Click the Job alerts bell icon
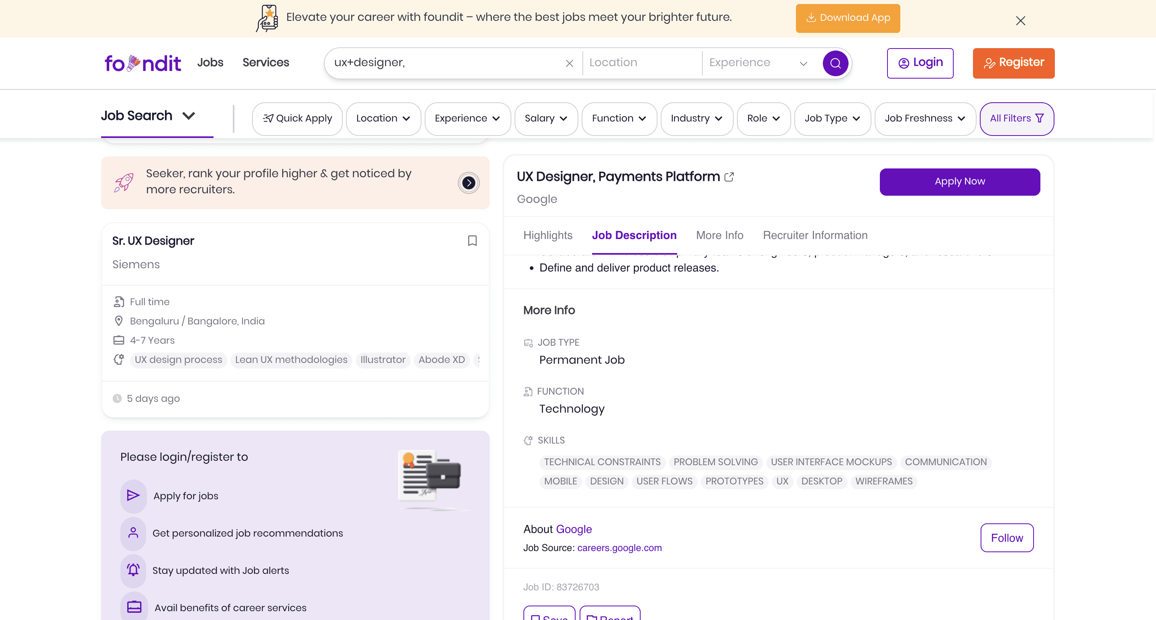This screenshot has width=1156, height=620. click(x=133, y=570)
